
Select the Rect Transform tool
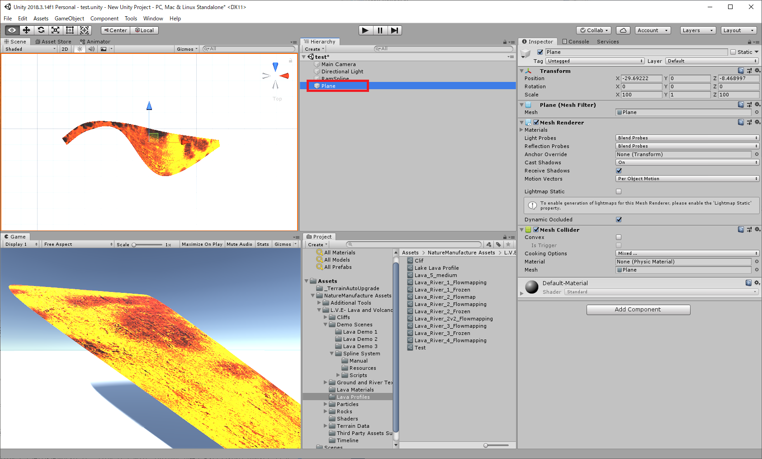pyautogui.click(x=70, y=30)
